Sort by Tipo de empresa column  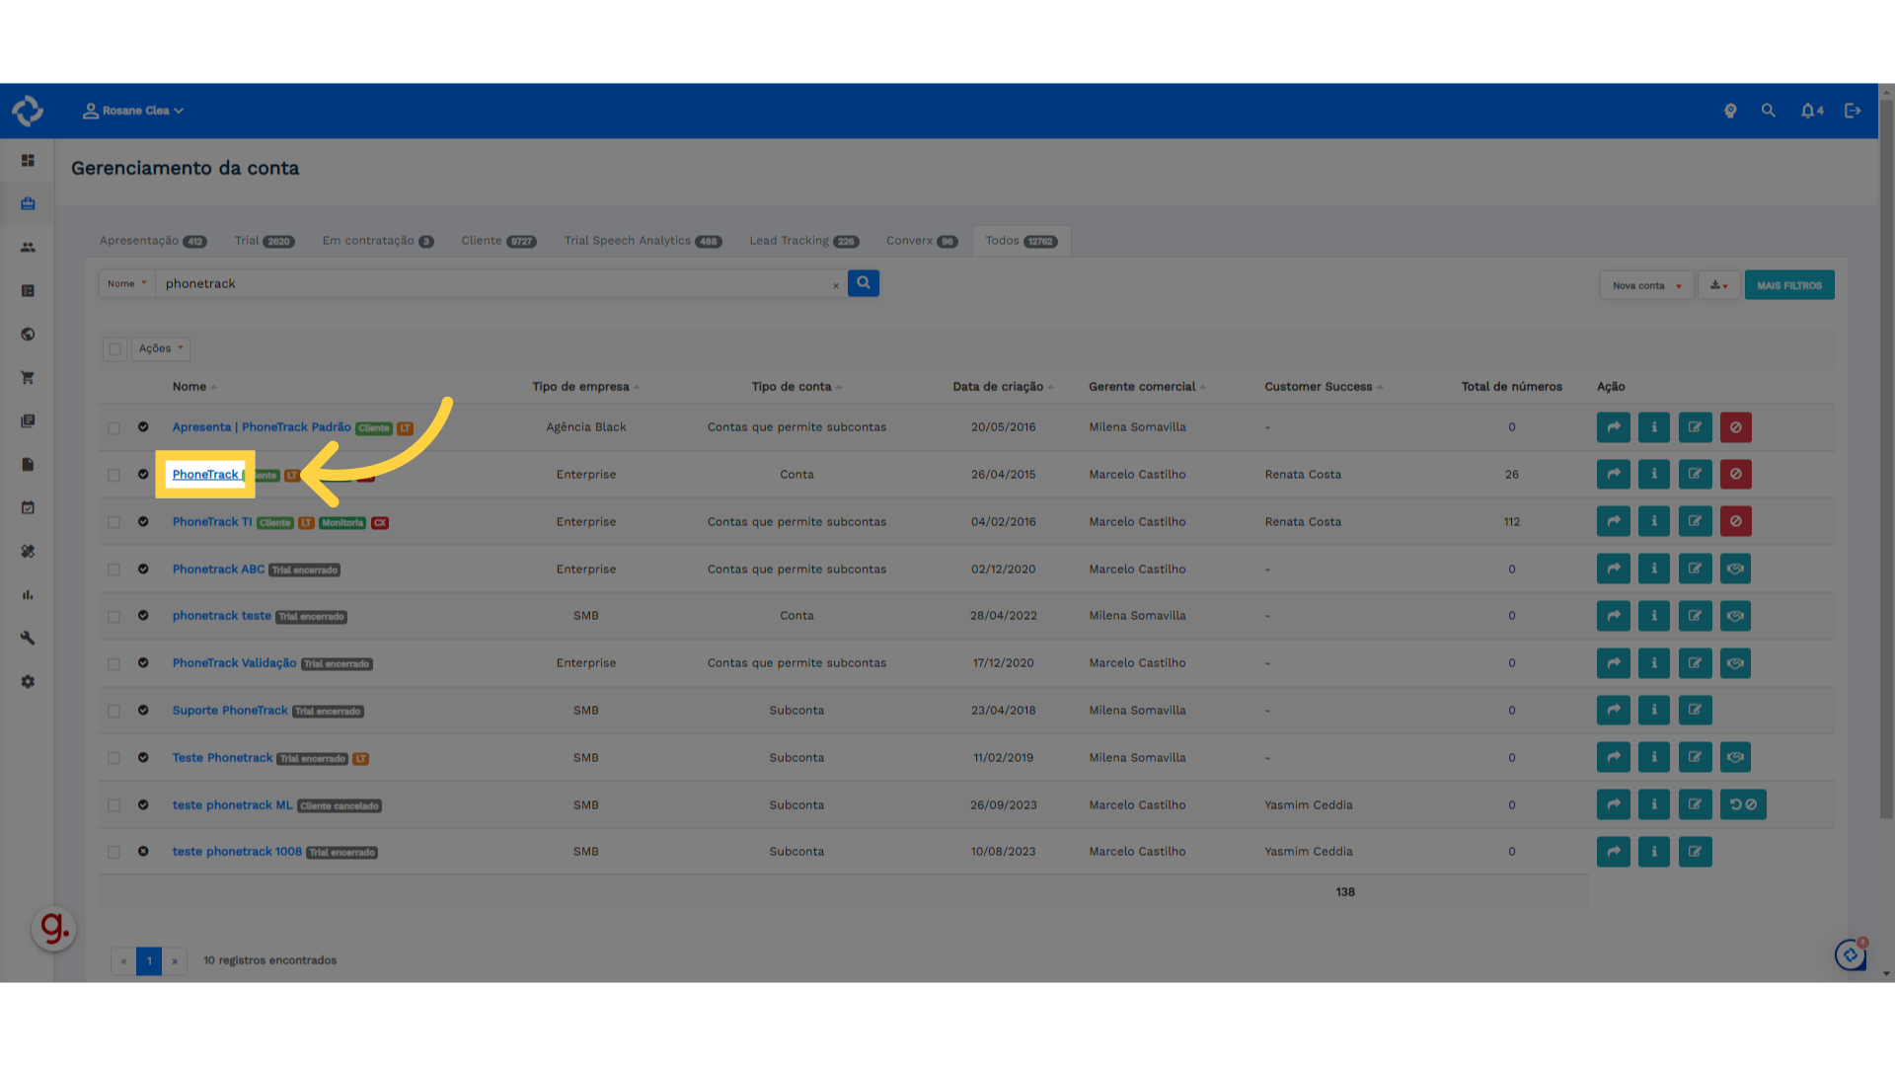click(585, 386)
